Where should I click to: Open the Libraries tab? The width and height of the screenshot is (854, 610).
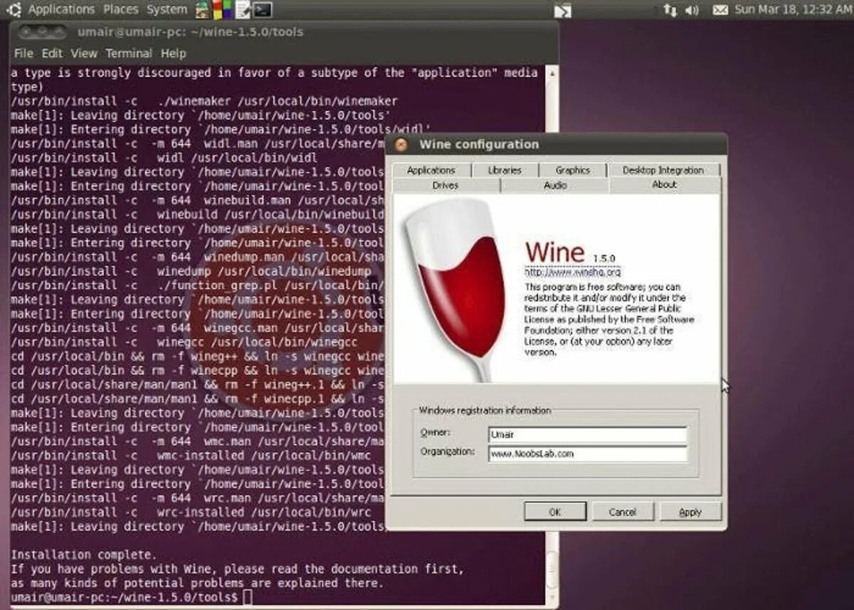505,170
